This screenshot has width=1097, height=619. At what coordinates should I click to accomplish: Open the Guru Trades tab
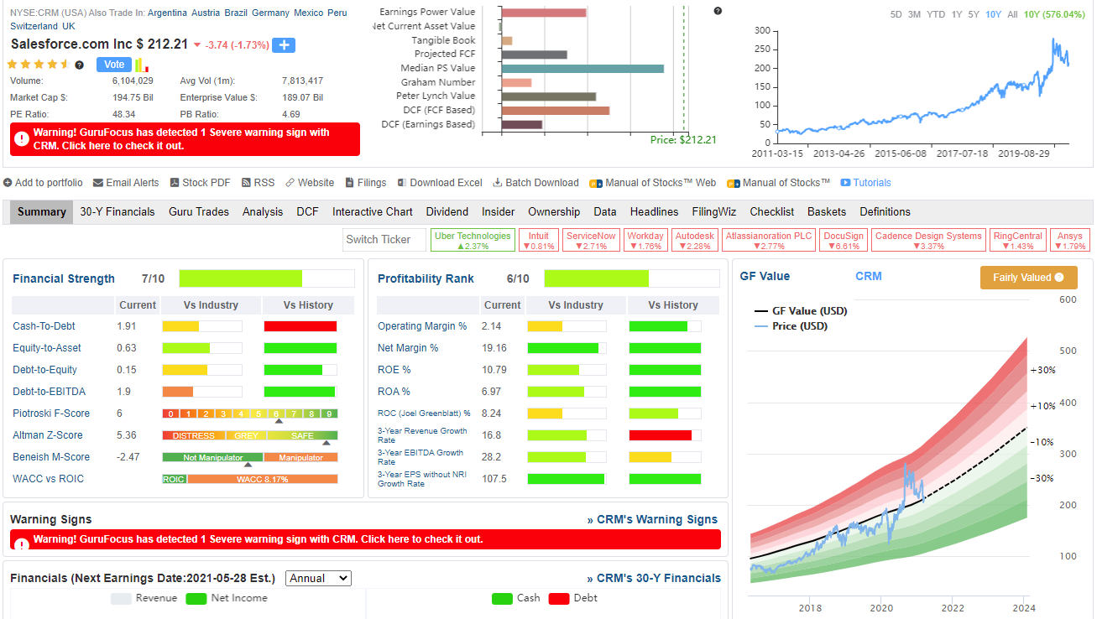199,211
